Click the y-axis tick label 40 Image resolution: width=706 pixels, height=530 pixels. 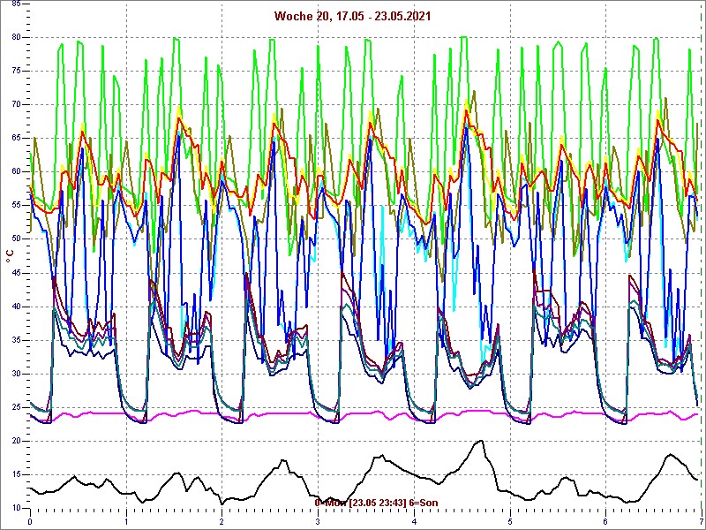coord(16,307)
